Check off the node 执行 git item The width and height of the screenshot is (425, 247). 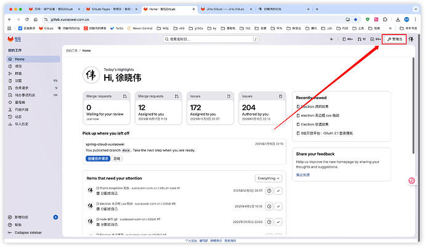tap(278, 222)
